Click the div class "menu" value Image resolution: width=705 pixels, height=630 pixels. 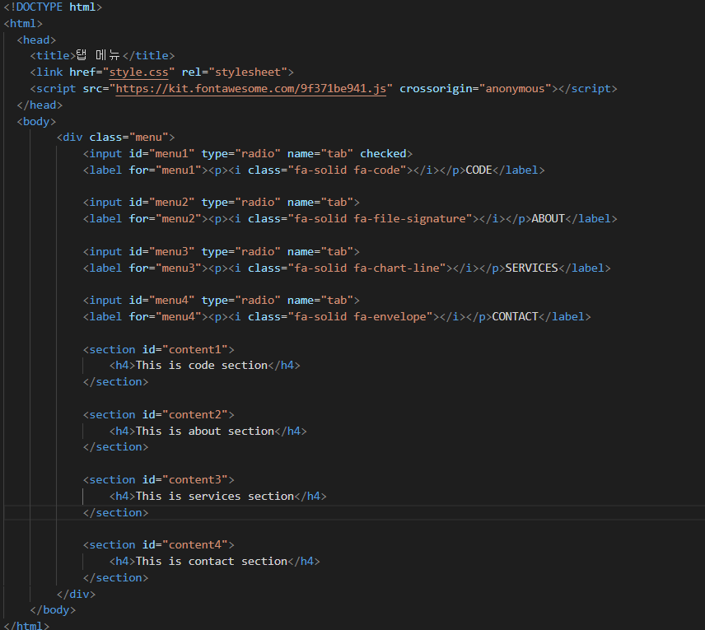coord(149,138)
